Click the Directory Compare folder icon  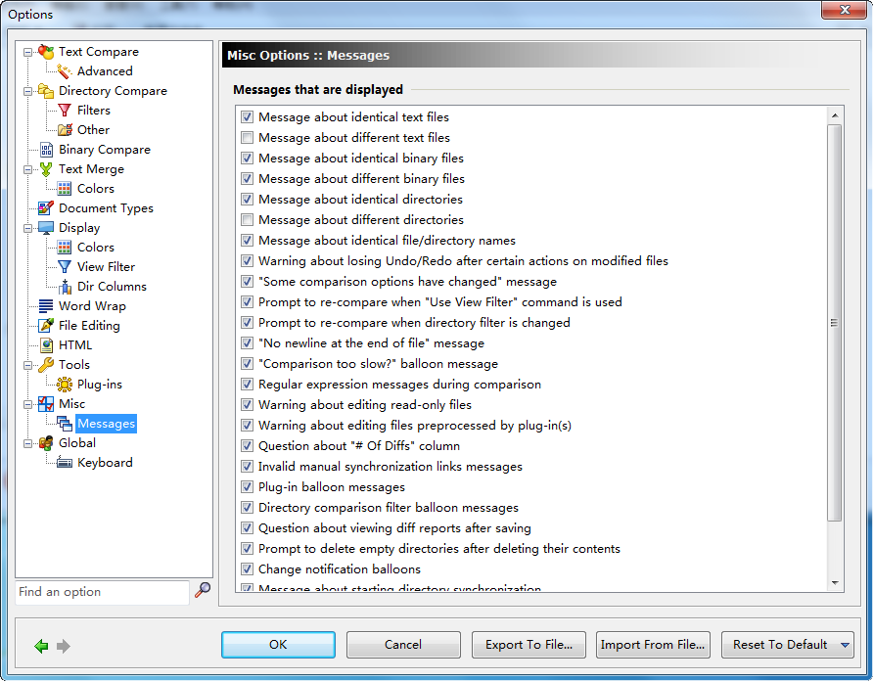tap(46, 91)
